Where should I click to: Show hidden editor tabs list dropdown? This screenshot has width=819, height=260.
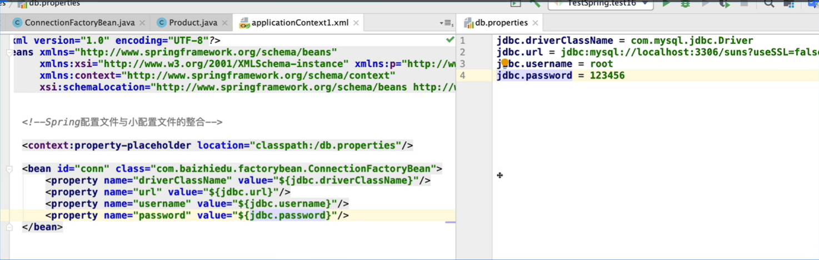446,23
